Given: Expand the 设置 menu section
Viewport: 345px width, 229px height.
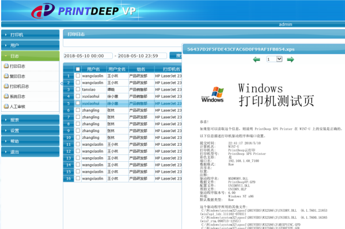Looking at the screenshot, I should (31, 130).
